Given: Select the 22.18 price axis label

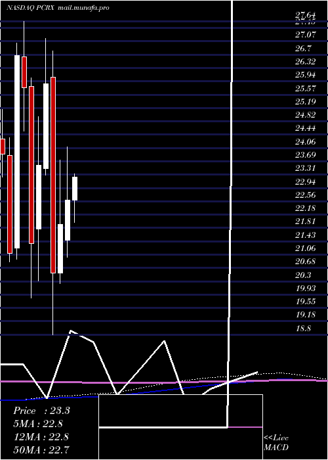Looking at the screenshot, I should coord(306,208).
